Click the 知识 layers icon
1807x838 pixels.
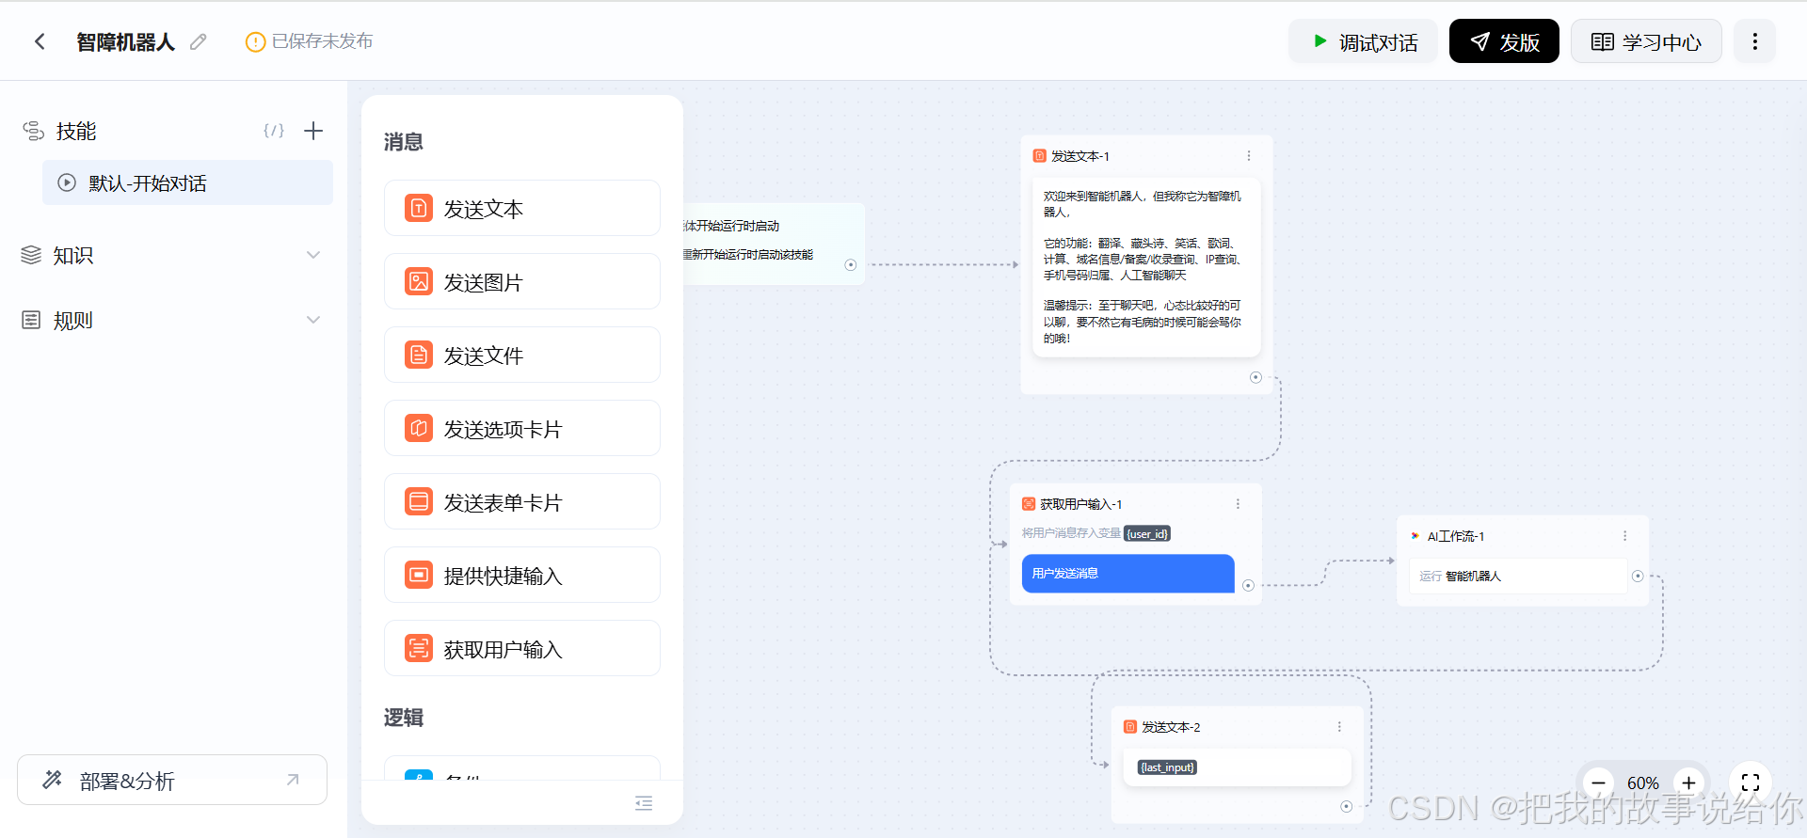31,255
